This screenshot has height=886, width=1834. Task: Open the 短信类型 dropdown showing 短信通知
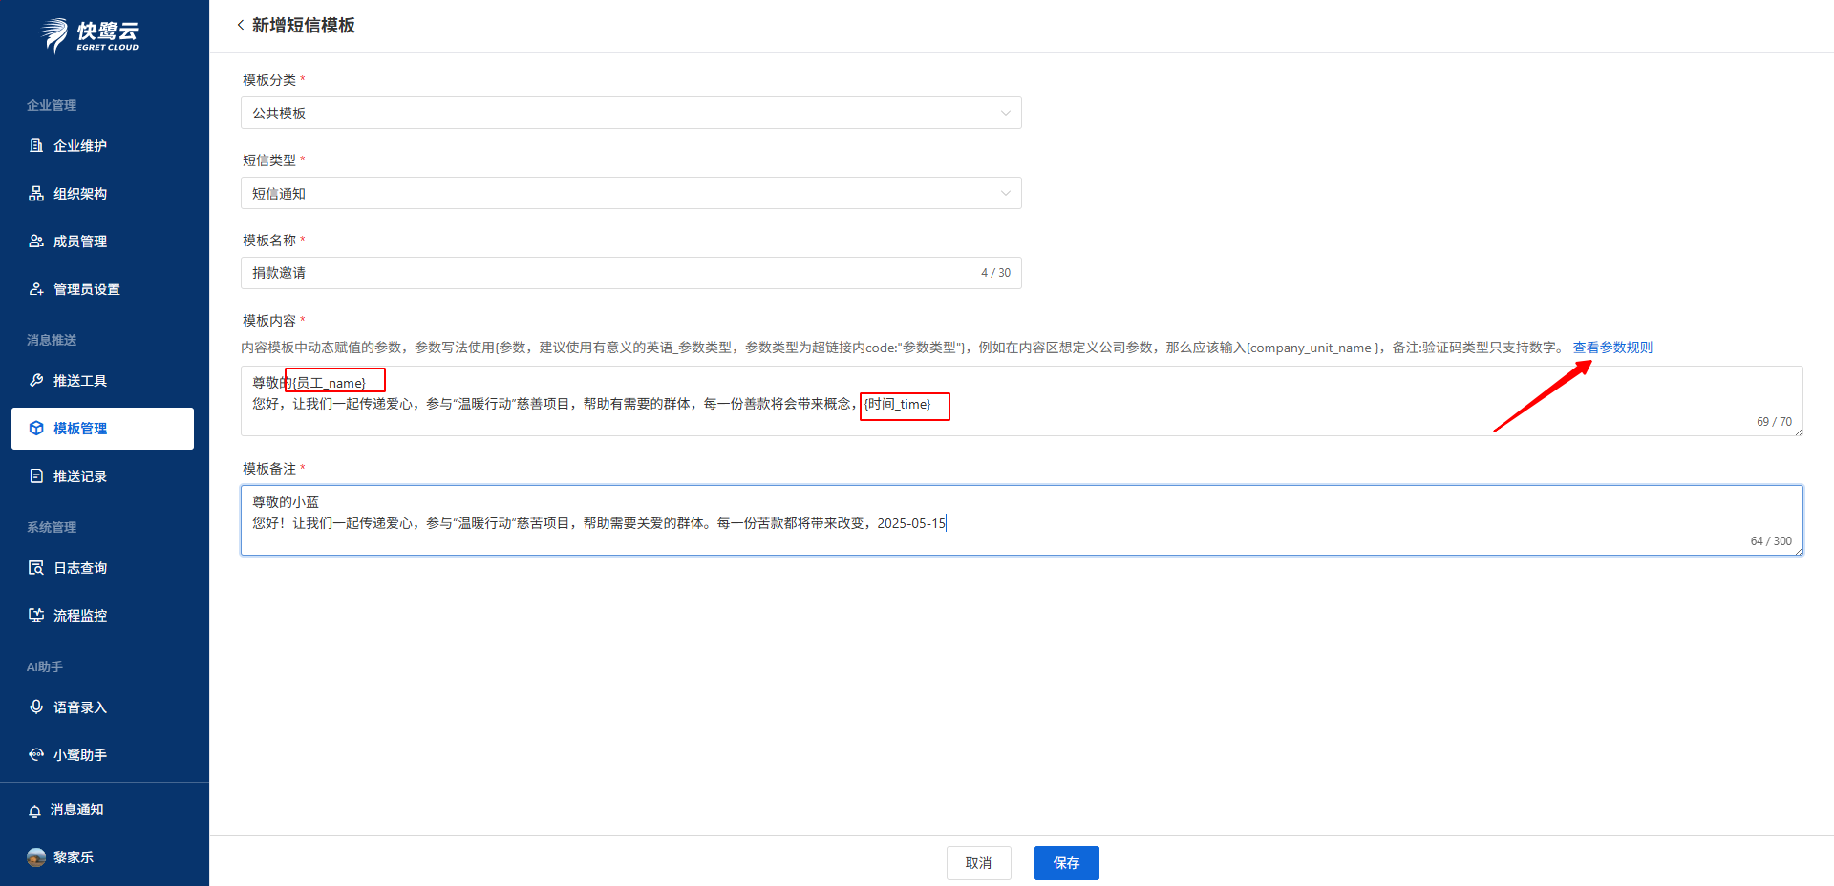pos(630,193)
